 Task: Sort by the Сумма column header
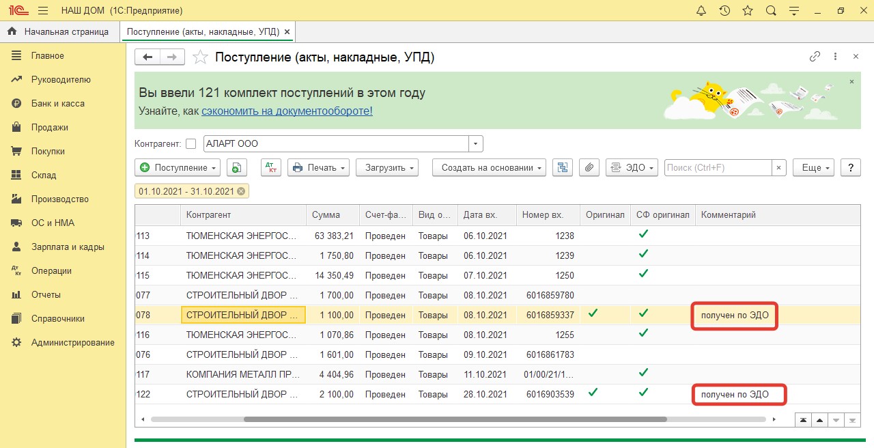[333, 214]
